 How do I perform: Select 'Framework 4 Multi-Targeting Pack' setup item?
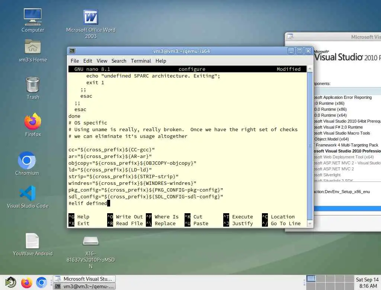coord(347,145)
